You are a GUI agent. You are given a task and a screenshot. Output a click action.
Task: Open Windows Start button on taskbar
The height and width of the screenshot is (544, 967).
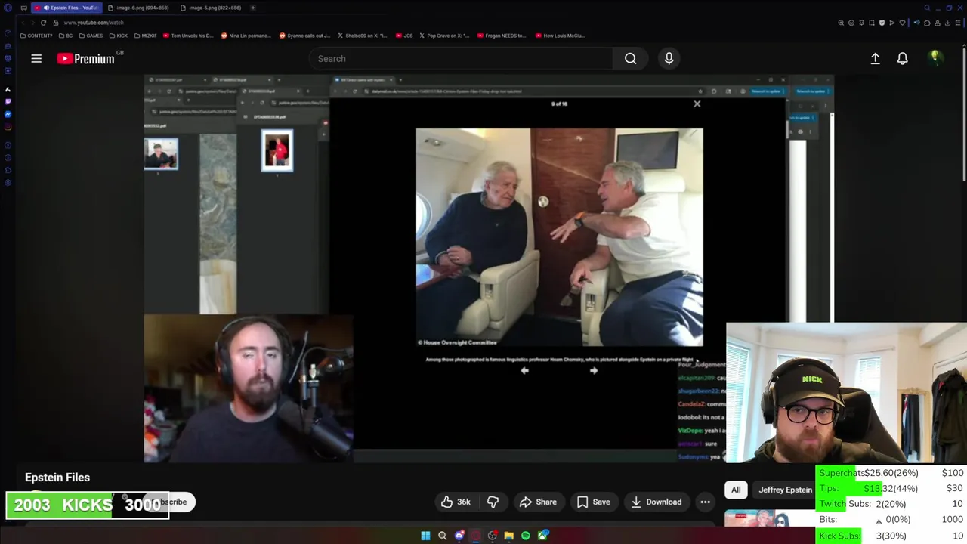pos(425,536)
